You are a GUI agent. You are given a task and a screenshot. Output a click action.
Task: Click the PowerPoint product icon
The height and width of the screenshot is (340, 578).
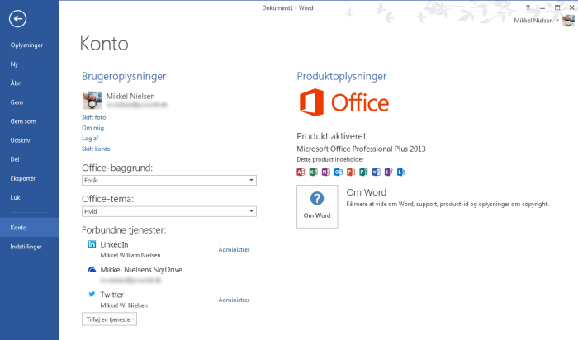351,172
